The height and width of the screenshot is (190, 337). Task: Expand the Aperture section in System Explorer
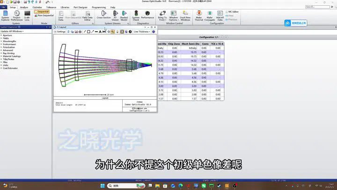point(7,35)
